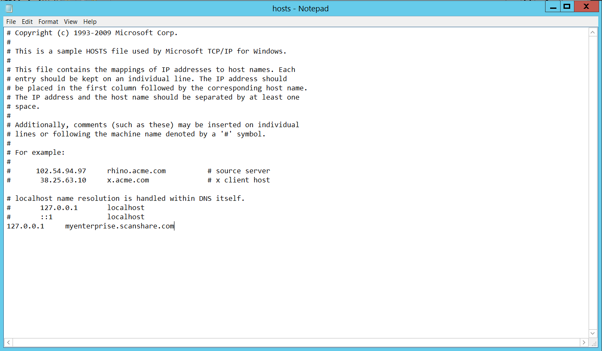602x351 pixels.
Task: Maximize the hosts Notepad window
Action: click(x=567, y=6)
